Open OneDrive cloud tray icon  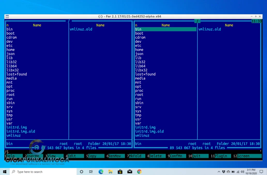[x=228, y=172]
